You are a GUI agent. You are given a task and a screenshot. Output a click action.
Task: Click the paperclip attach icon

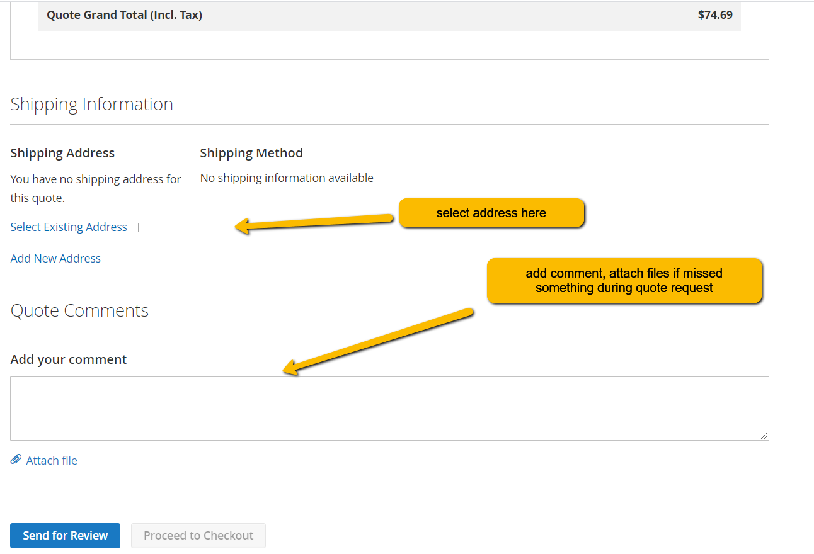16,460
